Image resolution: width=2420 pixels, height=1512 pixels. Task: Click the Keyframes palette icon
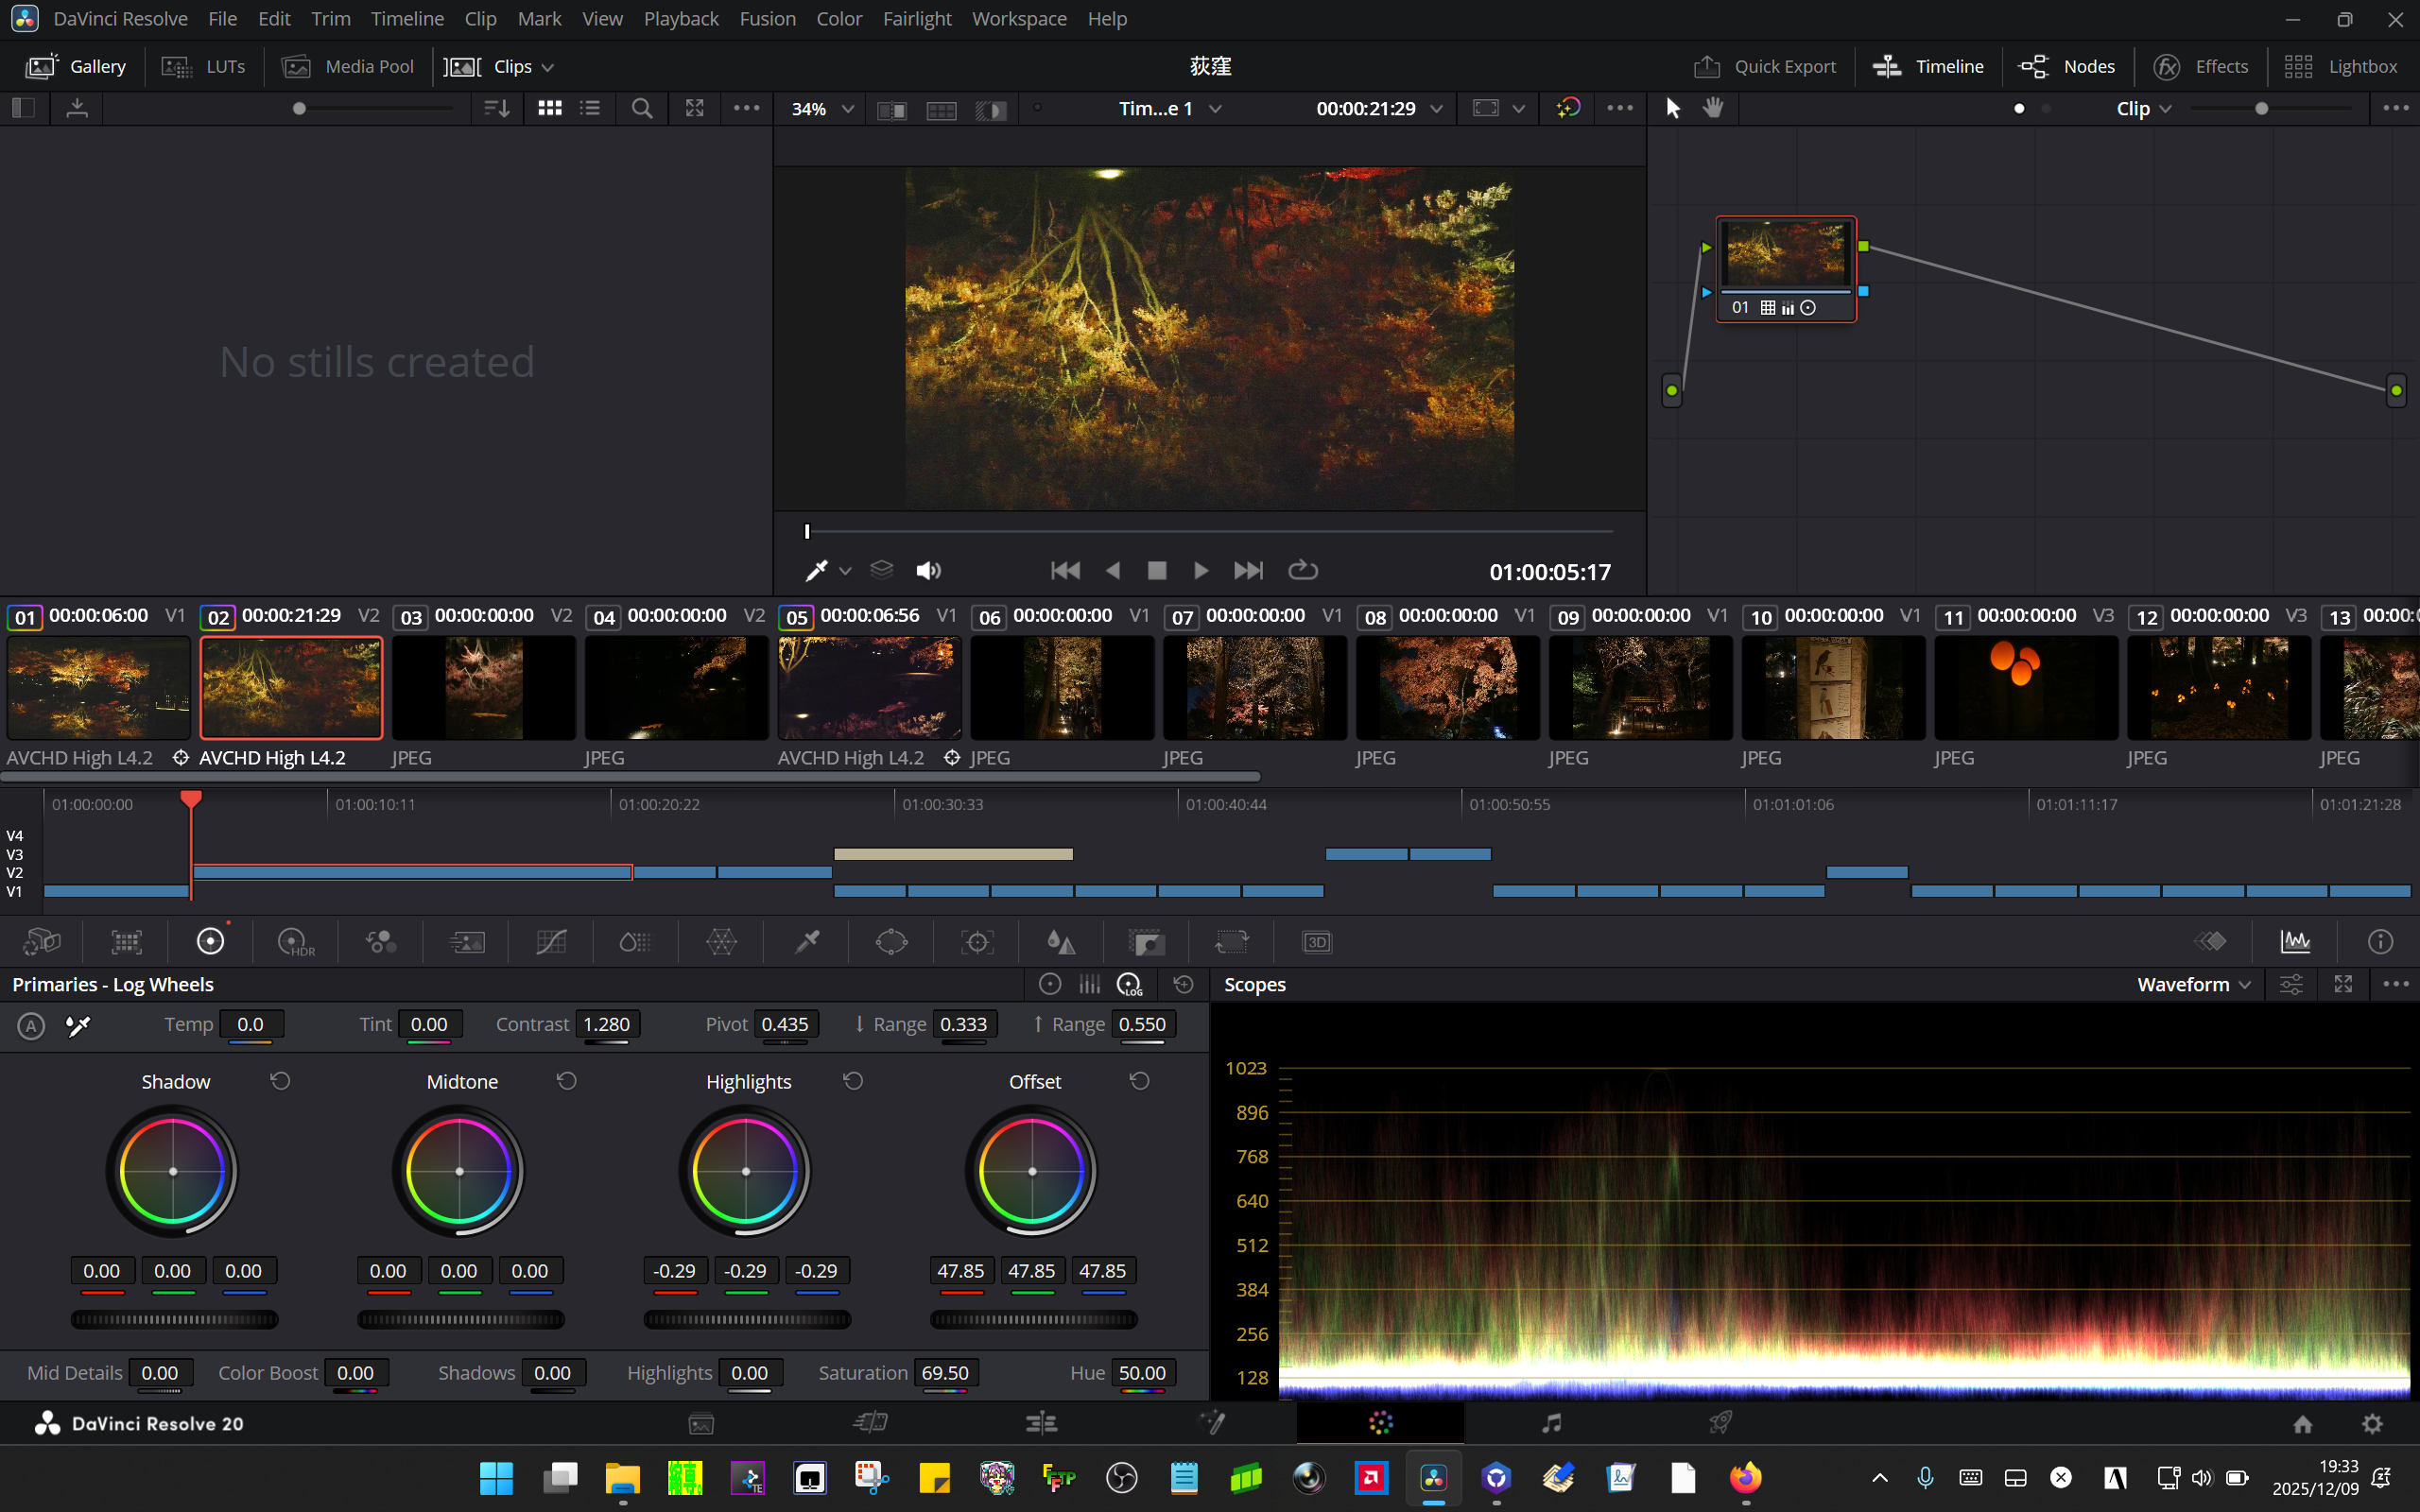click(2210, 942)
